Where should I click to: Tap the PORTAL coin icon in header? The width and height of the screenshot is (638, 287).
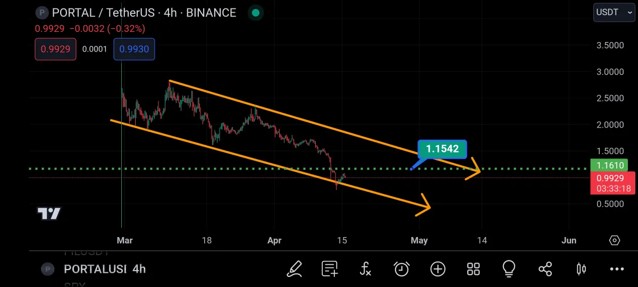pyautogui.click(x=42, y=12)
